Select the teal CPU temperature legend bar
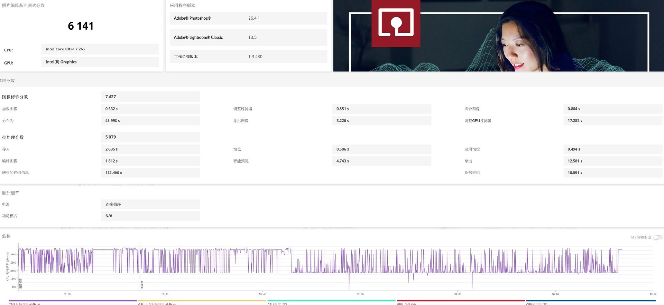Viewport: 664px width, 305px height. tap(331, 301)
